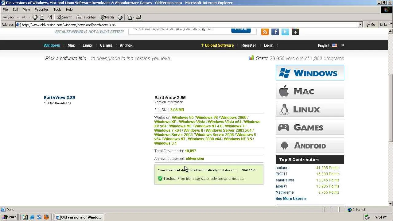Viewport: 393px width, 221px height.
Task: Click the large Linux platform button
Action: pyautogui.click(x=310, y=109)
